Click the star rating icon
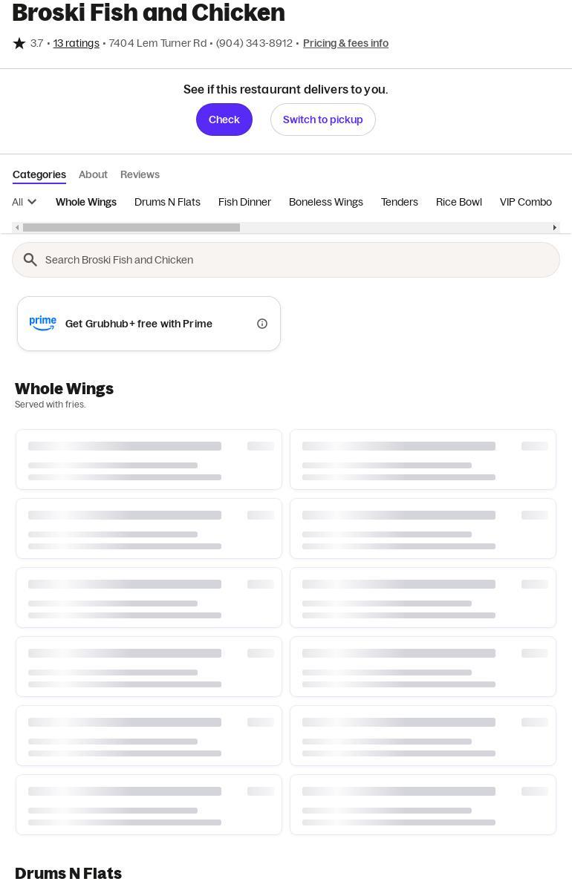The height and width of the screenshot is (893, 572). pyautogui.click(x=19, y=43)
